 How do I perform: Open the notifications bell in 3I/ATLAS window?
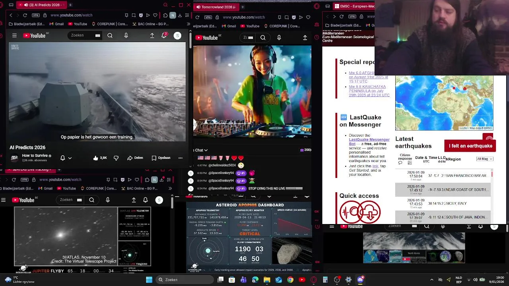click(x=146, y=200)
